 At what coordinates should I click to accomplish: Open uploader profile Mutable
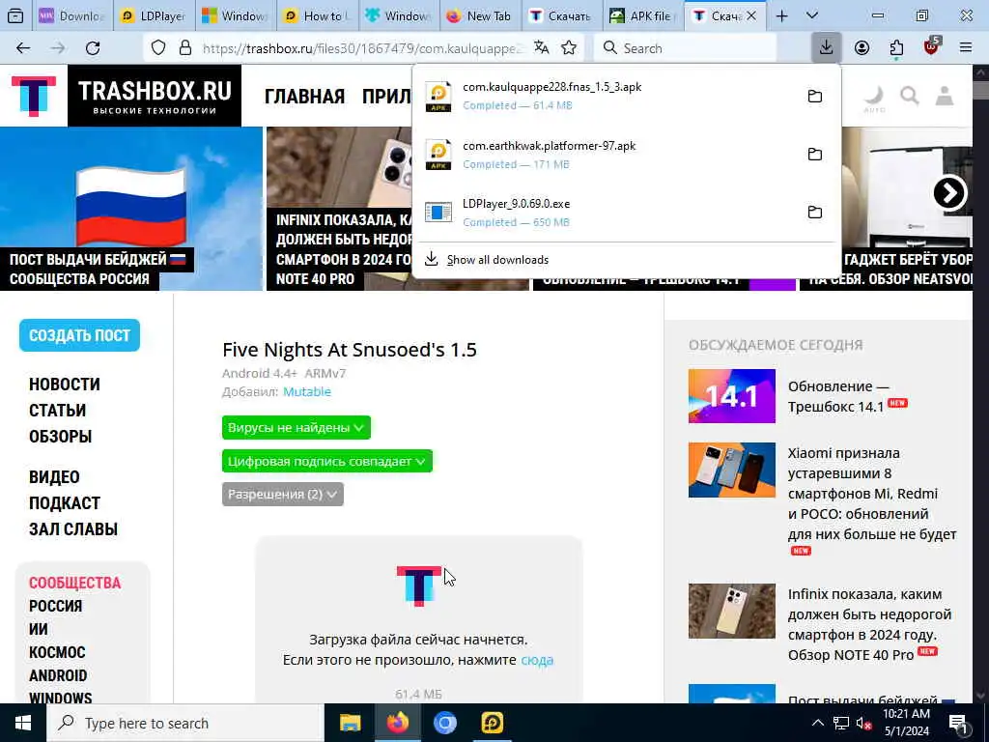point(306,391)
